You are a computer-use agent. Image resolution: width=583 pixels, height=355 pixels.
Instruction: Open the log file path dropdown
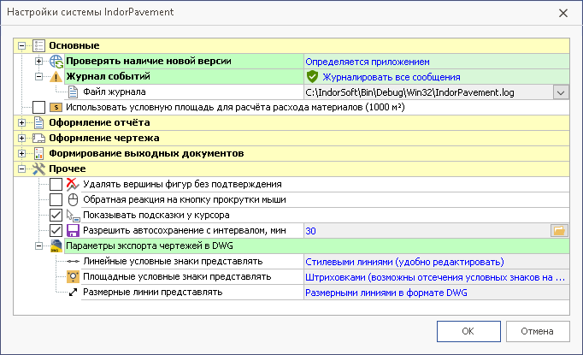561,92
